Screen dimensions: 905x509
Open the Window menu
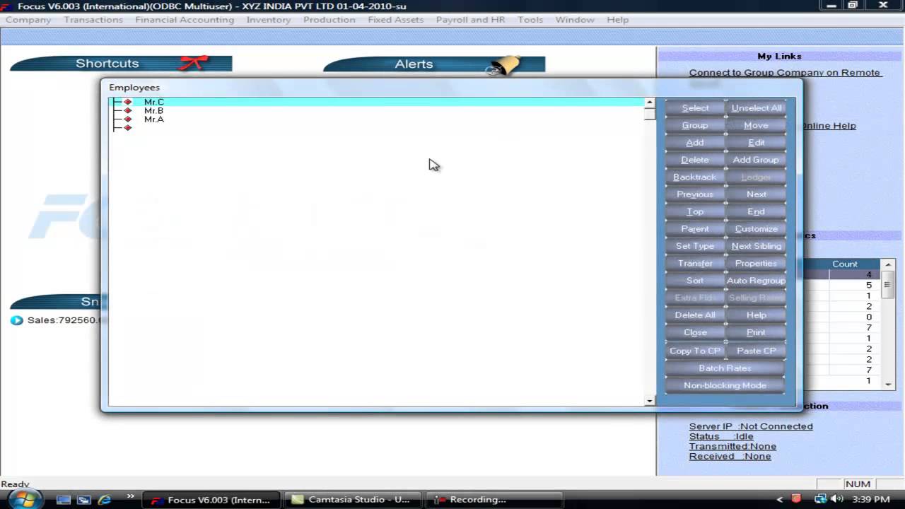point(575,20)
